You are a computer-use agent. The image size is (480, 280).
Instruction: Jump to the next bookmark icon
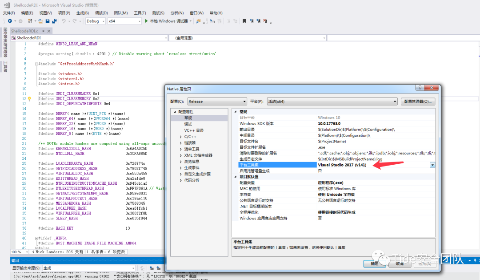(258, 21)
